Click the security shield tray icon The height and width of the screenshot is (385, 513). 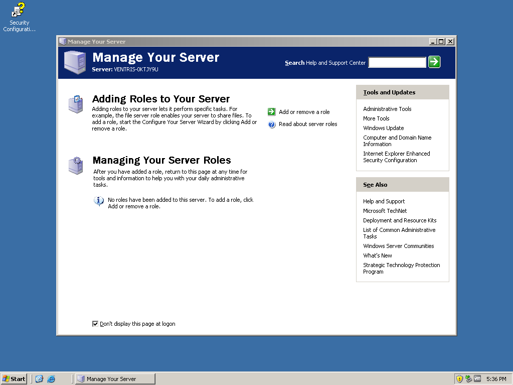tap(459, 379)
